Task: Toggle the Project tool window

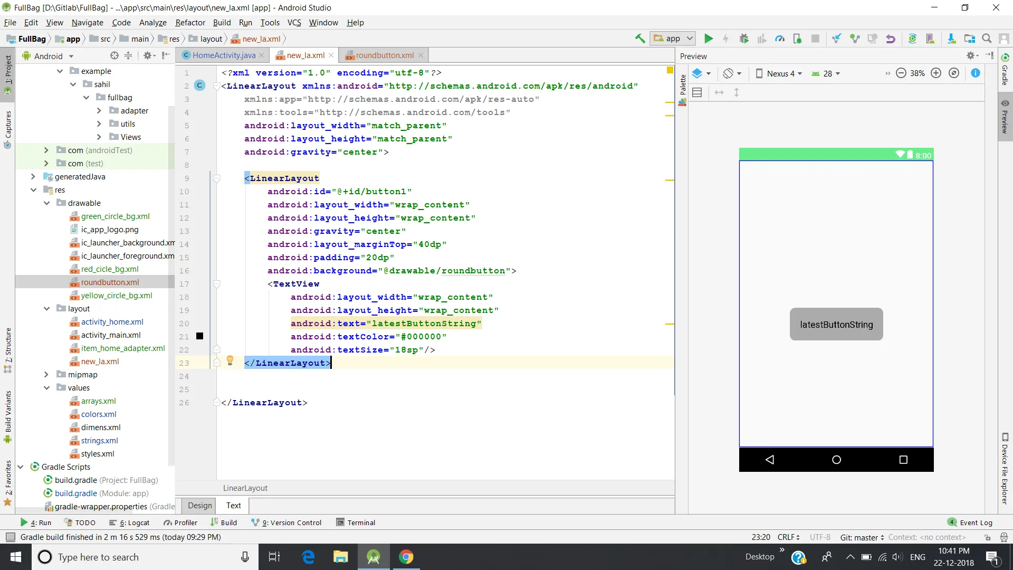Action: (x=8, y=70)
